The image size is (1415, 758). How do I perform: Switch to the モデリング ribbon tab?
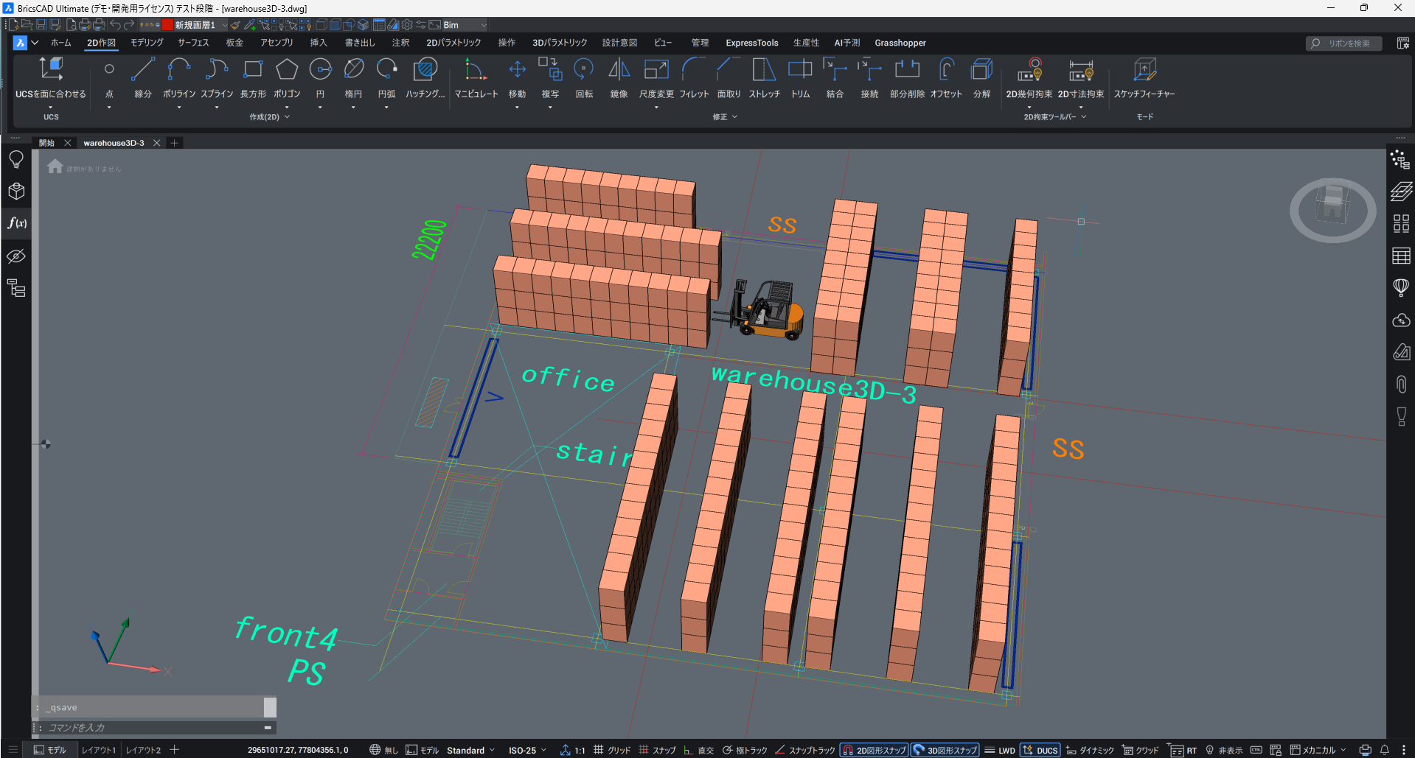coord(147,43)
